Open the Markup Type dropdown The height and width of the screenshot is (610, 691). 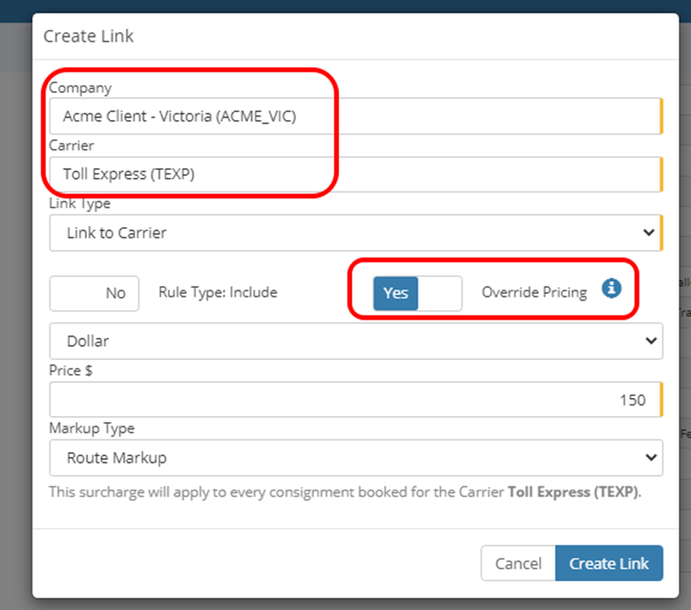[356, 458]
